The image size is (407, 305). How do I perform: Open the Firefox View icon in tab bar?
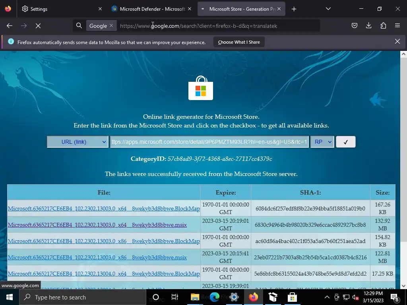click(8, 9)
